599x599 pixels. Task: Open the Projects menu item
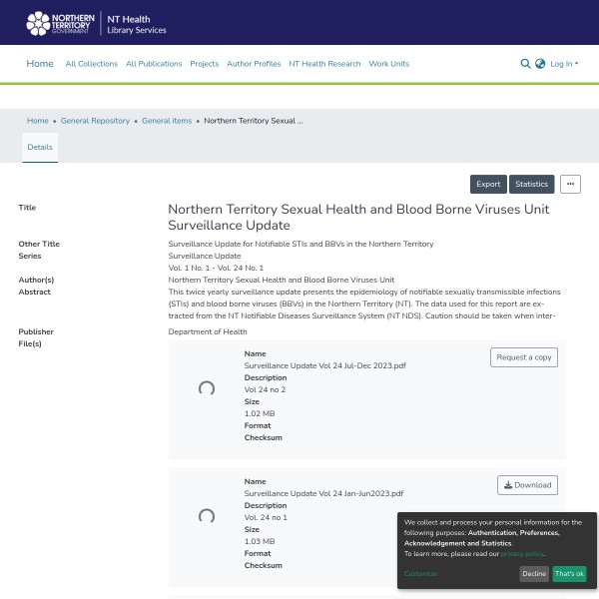[204, 64]
